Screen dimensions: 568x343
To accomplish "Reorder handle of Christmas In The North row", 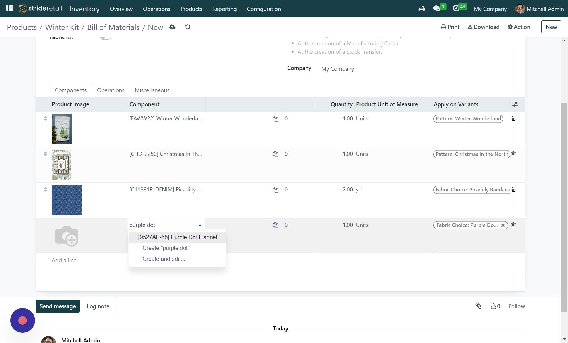I will click(45, 154).
